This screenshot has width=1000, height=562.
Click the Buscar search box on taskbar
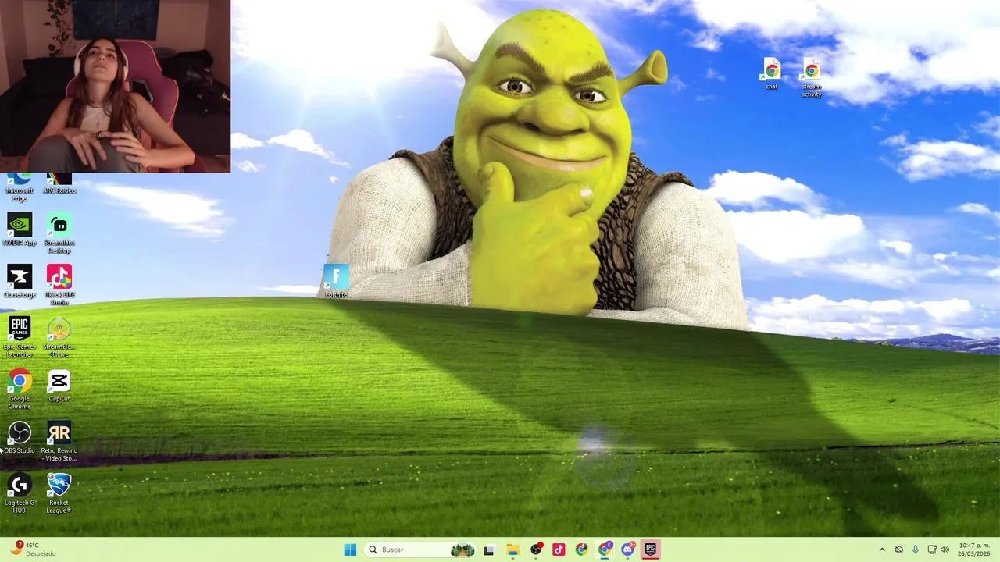[420, 550]
